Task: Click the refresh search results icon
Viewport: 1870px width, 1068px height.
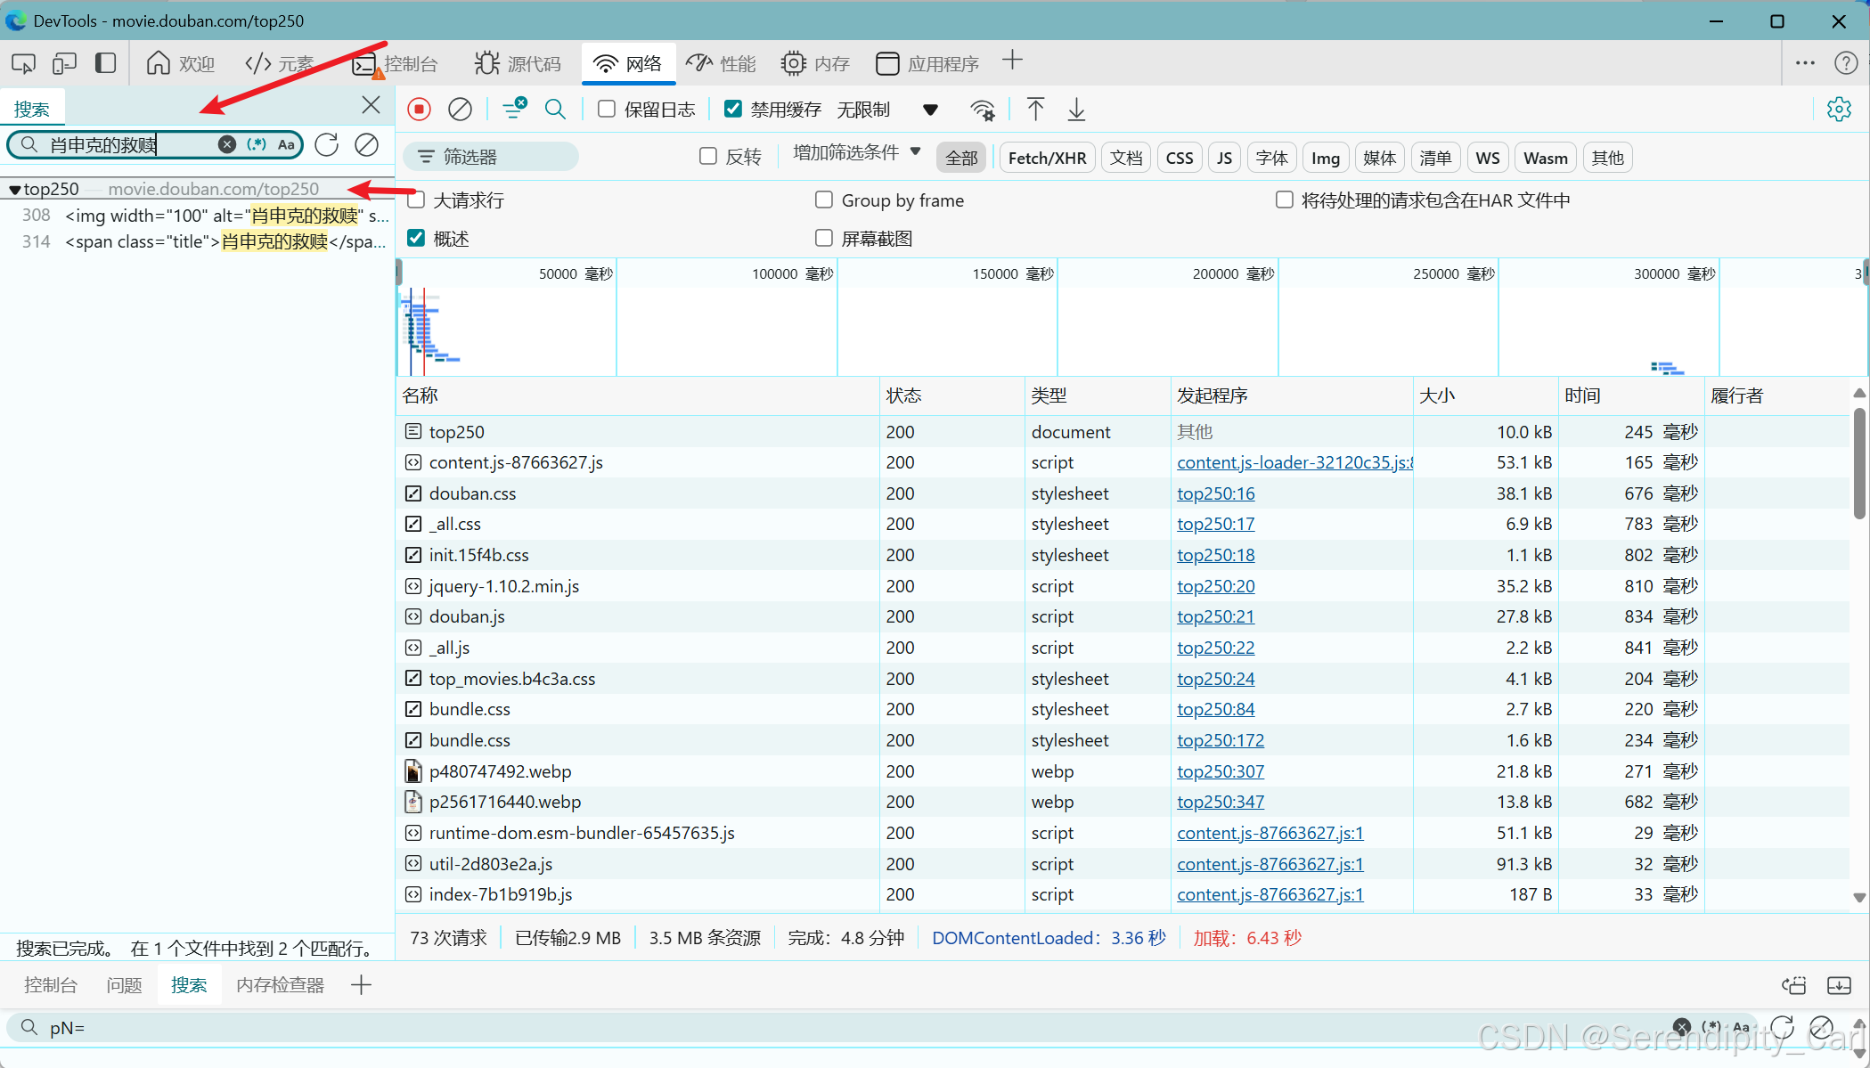Action: pos(327,144)
